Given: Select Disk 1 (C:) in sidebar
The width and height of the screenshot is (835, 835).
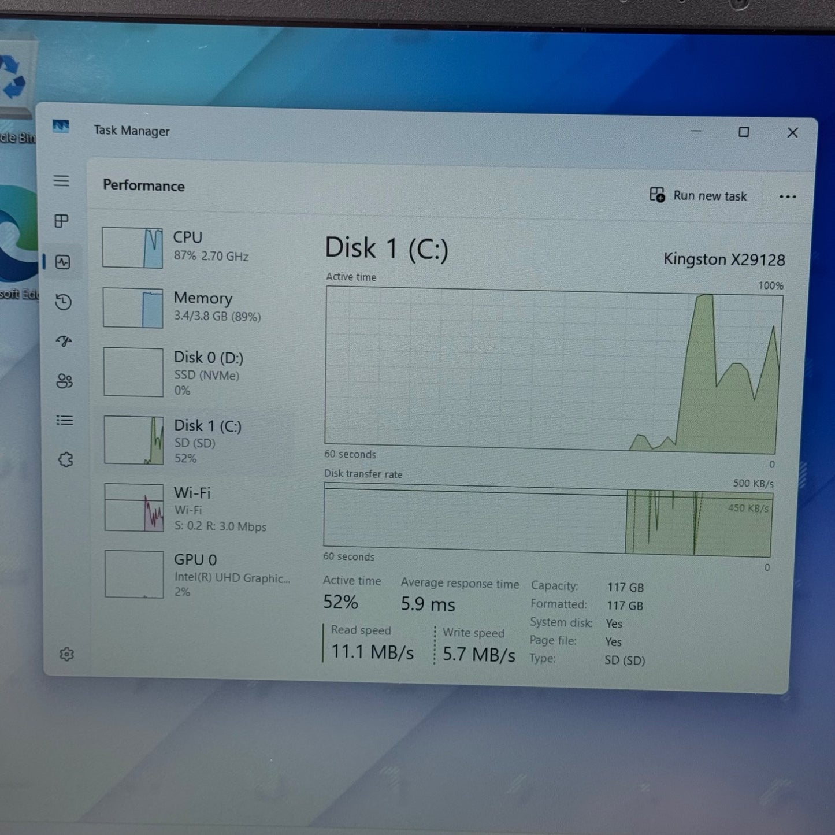Looking at the screenshot, I should pyautogui.click(x=196, y=440).
